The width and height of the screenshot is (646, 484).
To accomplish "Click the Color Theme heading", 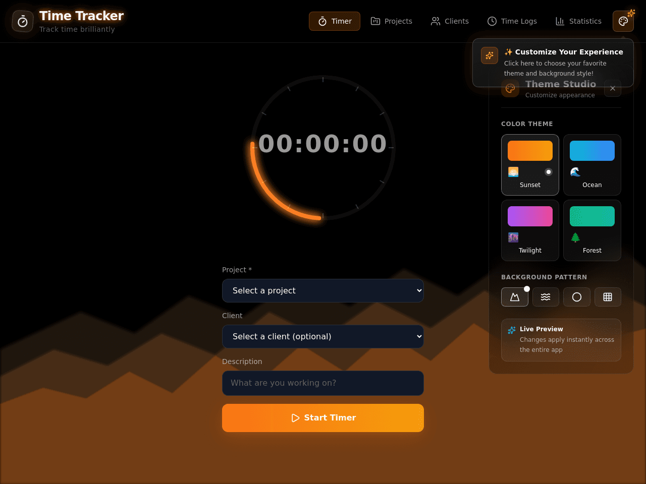I will point(527,124).
